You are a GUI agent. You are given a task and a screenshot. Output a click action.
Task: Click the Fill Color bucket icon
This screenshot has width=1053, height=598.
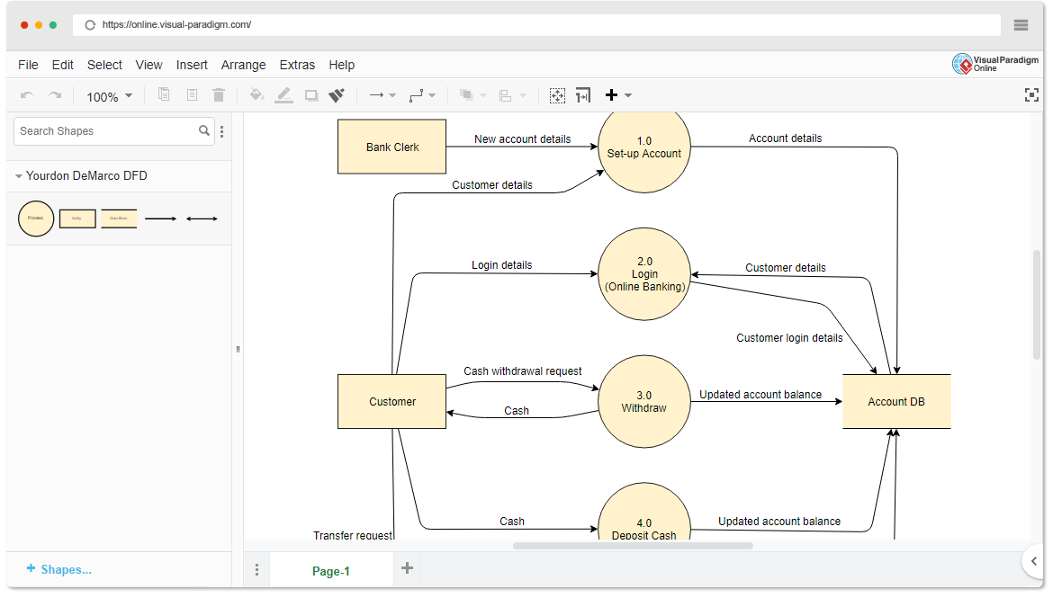point(256,95)
